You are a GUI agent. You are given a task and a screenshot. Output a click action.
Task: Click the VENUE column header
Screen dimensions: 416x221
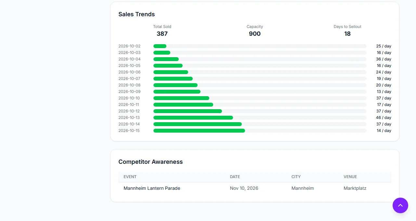point(350,177)
